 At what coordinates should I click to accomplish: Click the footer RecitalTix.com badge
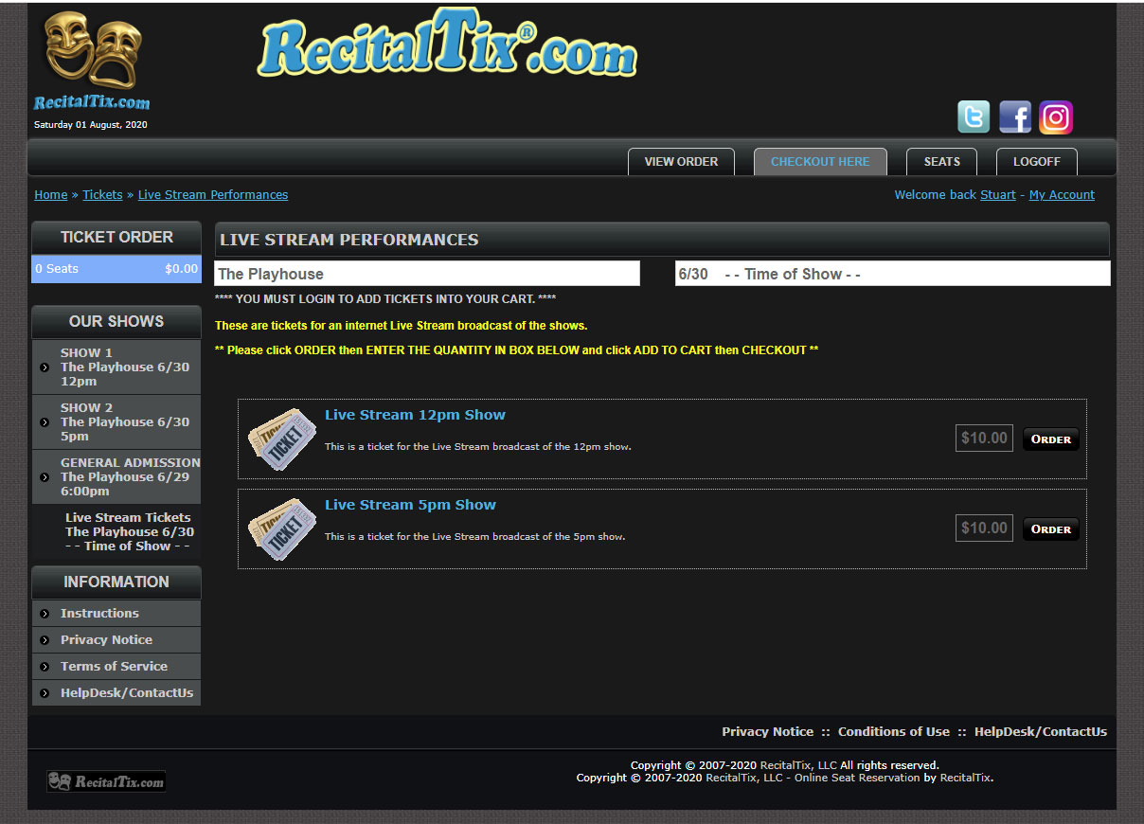(x=106, y=781)
